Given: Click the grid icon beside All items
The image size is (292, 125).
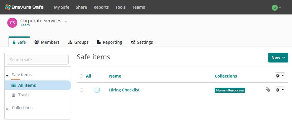Looking at the screenshot, I should [14, 85].
